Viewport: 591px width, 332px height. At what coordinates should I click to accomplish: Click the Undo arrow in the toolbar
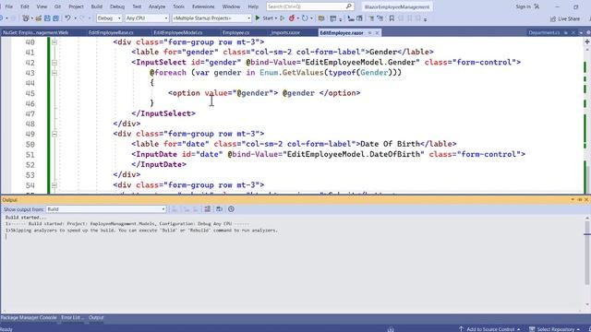(x=67, y=18)
